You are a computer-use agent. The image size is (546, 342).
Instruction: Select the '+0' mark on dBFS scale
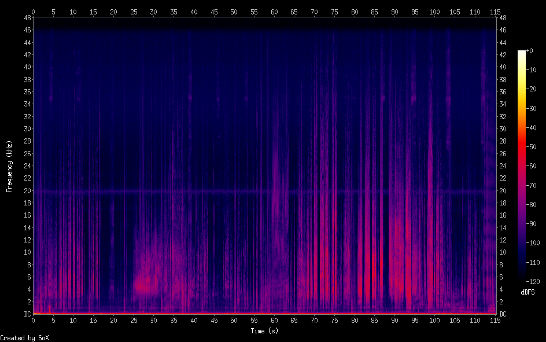pos(530,51)
